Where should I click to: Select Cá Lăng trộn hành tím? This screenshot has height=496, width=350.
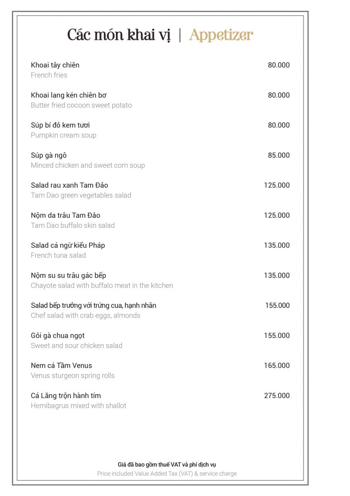[66, 396]
